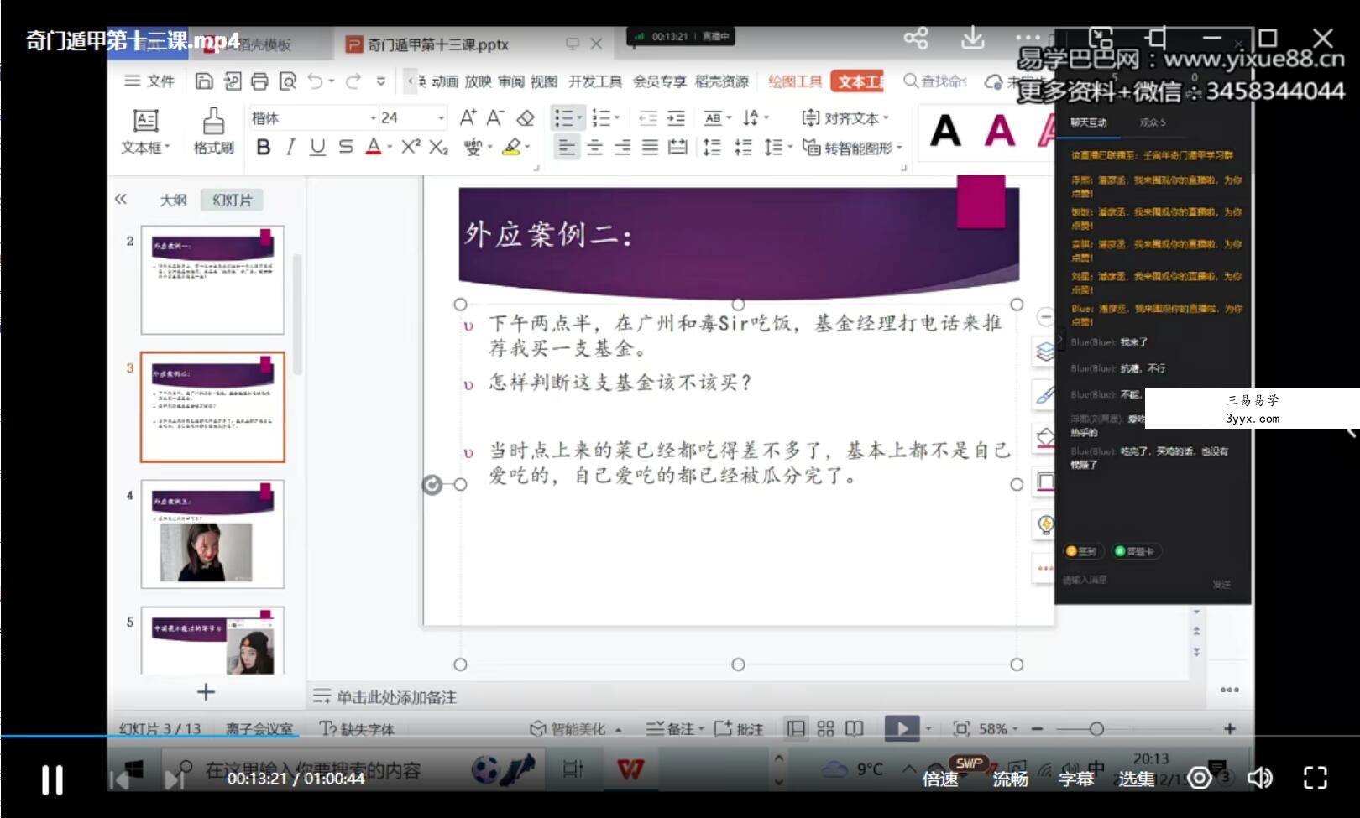Select align right paragraph
1360x818 pixels.
click(622, 148)
